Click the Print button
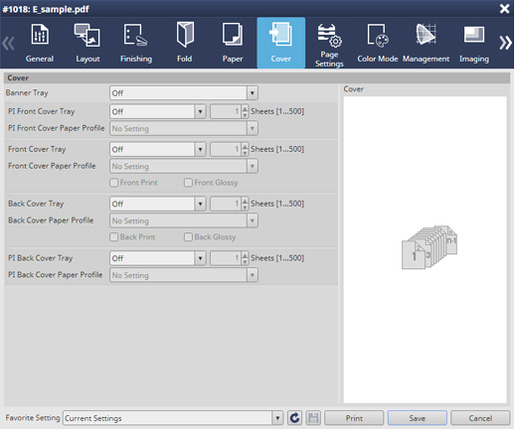Screen dimensions: 514x429 (x=354, y=418)
